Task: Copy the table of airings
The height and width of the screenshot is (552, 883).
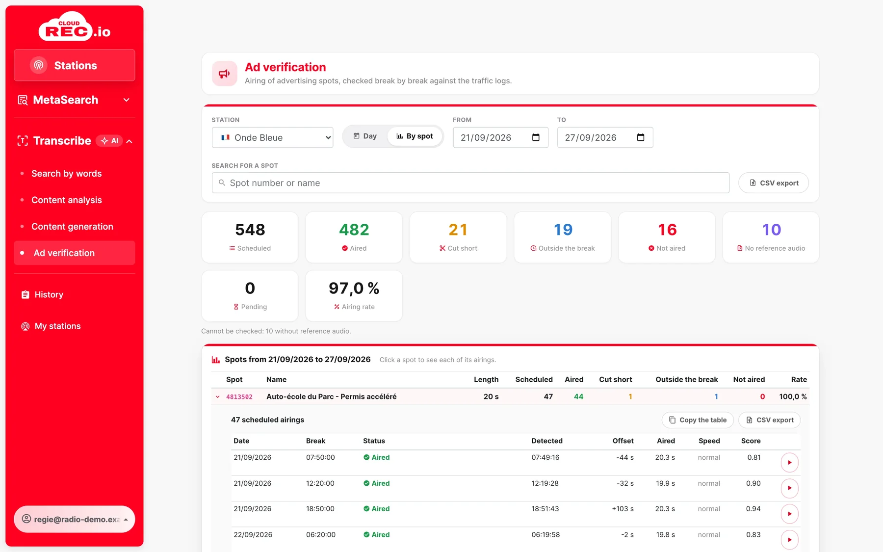Action: (698, 420)
